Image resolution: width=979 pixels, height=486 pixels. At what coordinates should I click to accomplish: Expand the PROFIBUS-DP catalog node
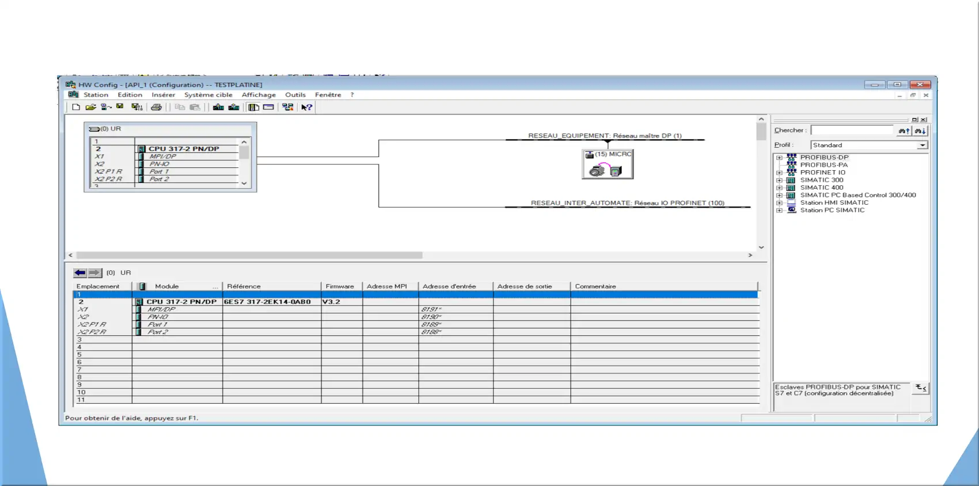(x=779, y=158)
